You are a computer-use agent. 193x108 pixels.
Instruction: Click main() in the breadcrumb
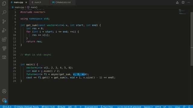click(x=34, y=7)
